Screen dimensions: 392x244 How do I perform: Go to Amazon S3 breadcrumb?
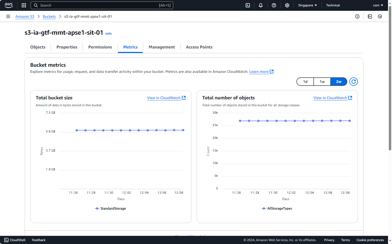25,16
